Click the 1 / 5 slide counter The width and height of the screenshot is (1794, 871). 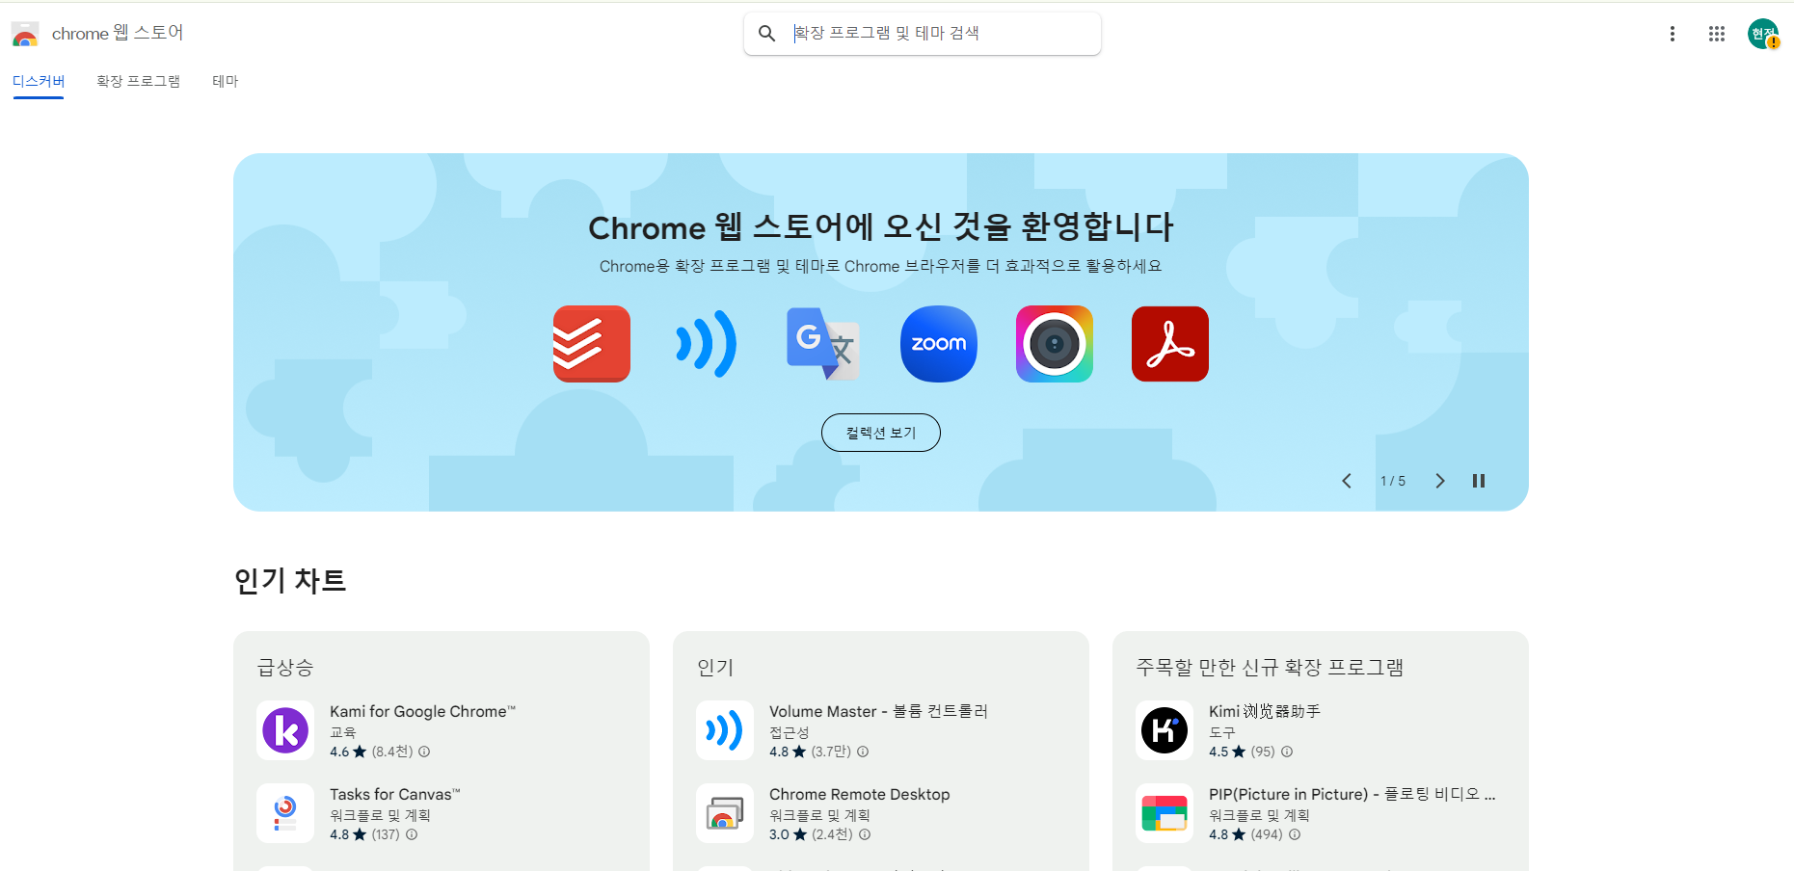click(1393, 481)
